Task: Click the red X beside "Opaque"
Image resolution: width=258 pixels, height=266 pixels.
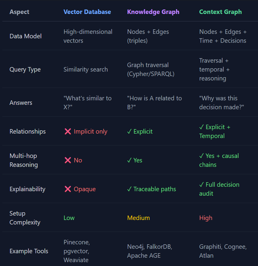Action: coord(68,189)
